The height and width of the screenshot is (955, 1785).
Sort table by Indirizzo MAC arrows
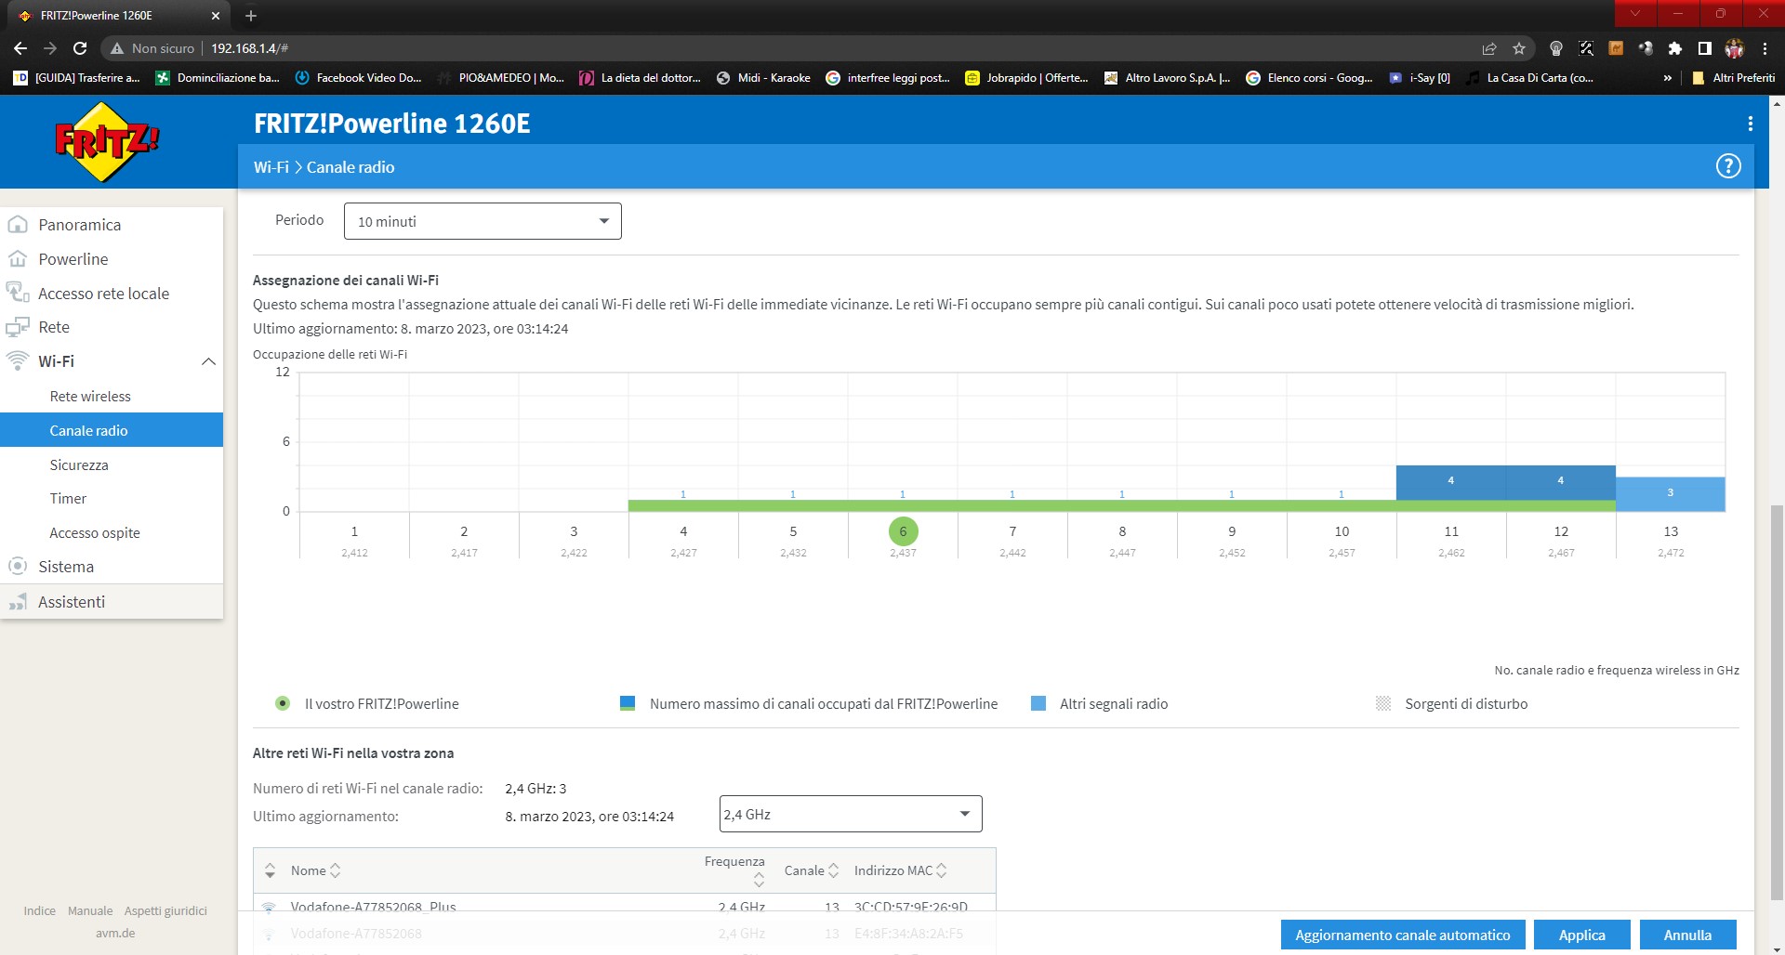(x=942, y=870)
